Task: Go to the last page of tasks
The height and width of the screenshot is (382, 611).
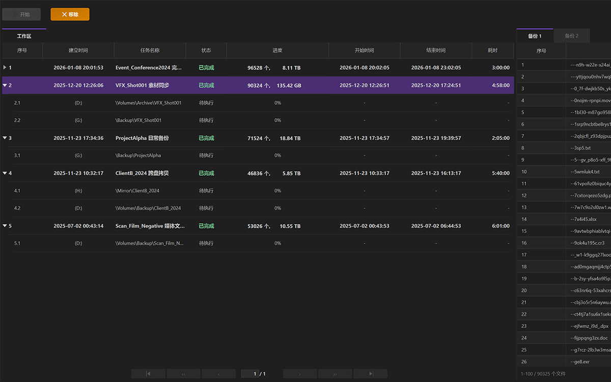Action: click(x=370, y=374)
